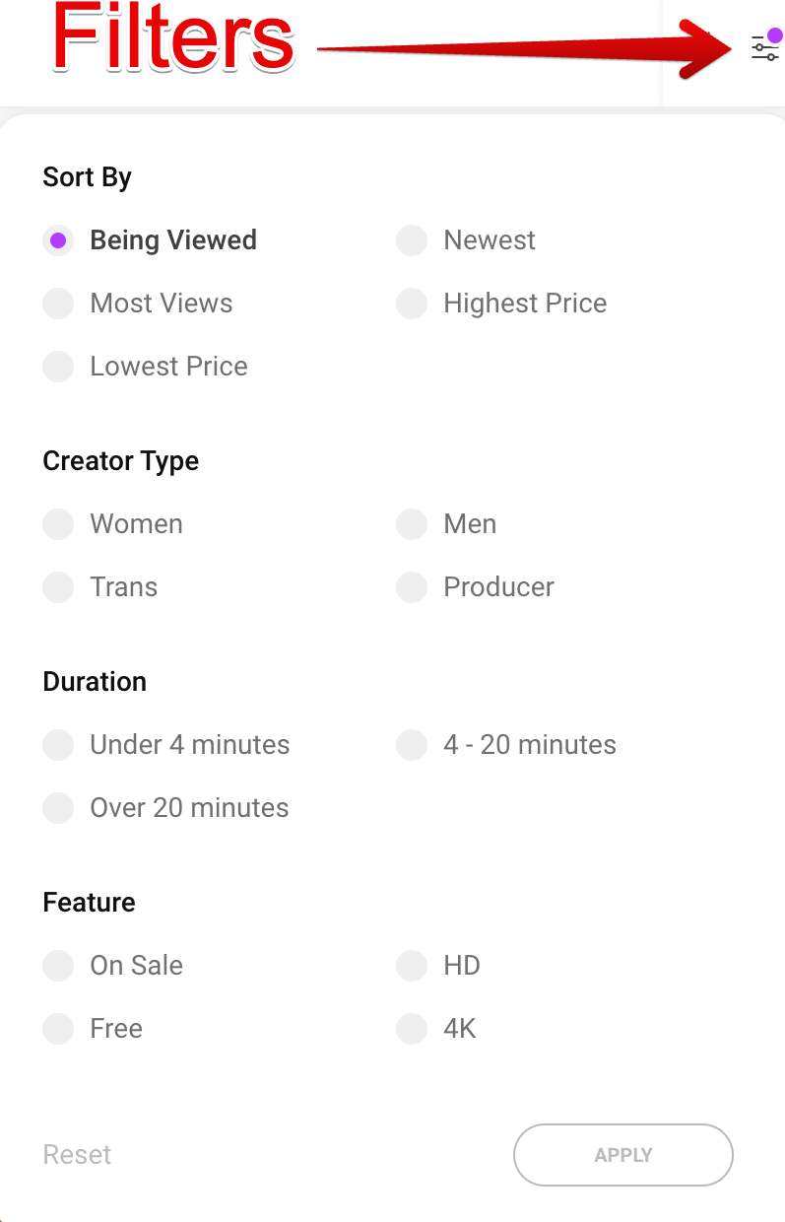
Task: Filter creator type to Women
Action: coord(59,524)
